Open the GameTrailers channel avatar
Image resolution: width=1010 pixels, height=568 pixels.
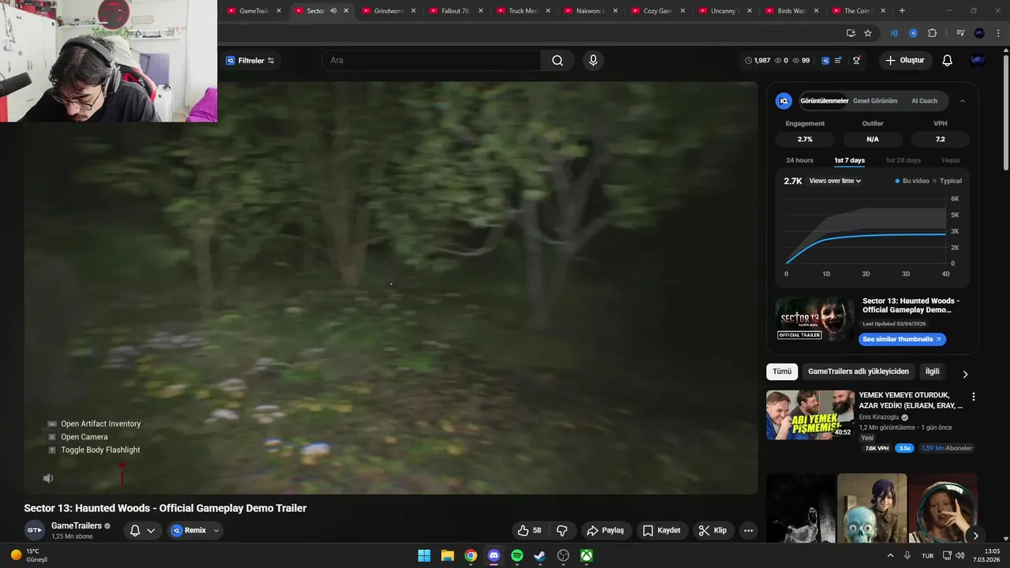tap(34, 530)
